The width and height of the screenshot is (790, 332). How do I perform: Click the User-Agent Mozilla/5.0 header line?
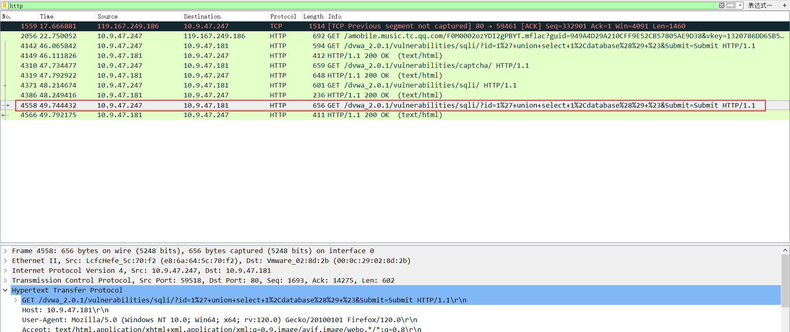(x=219, y=320)
